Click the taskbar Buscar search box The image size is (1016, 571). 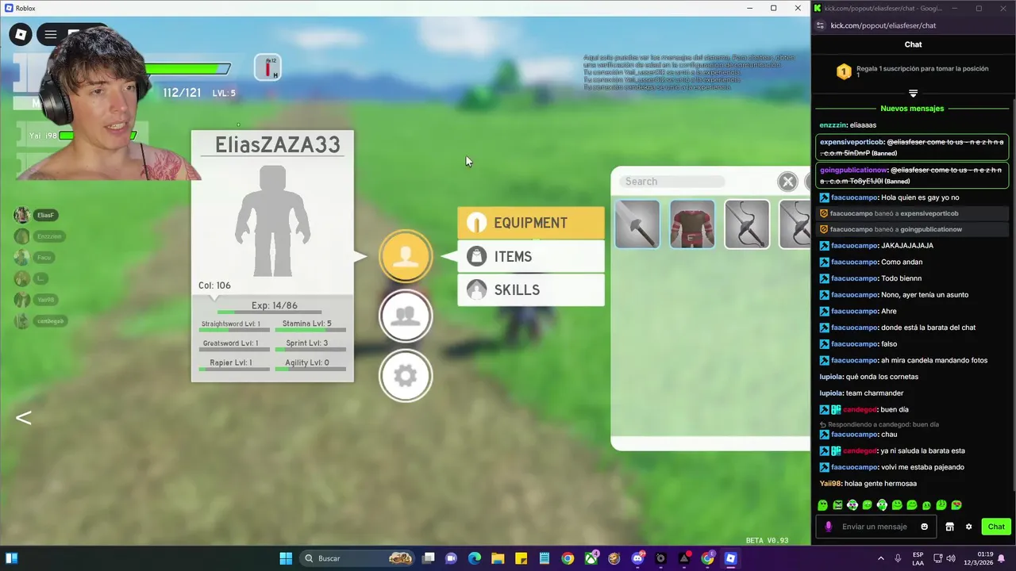[359, 558]
